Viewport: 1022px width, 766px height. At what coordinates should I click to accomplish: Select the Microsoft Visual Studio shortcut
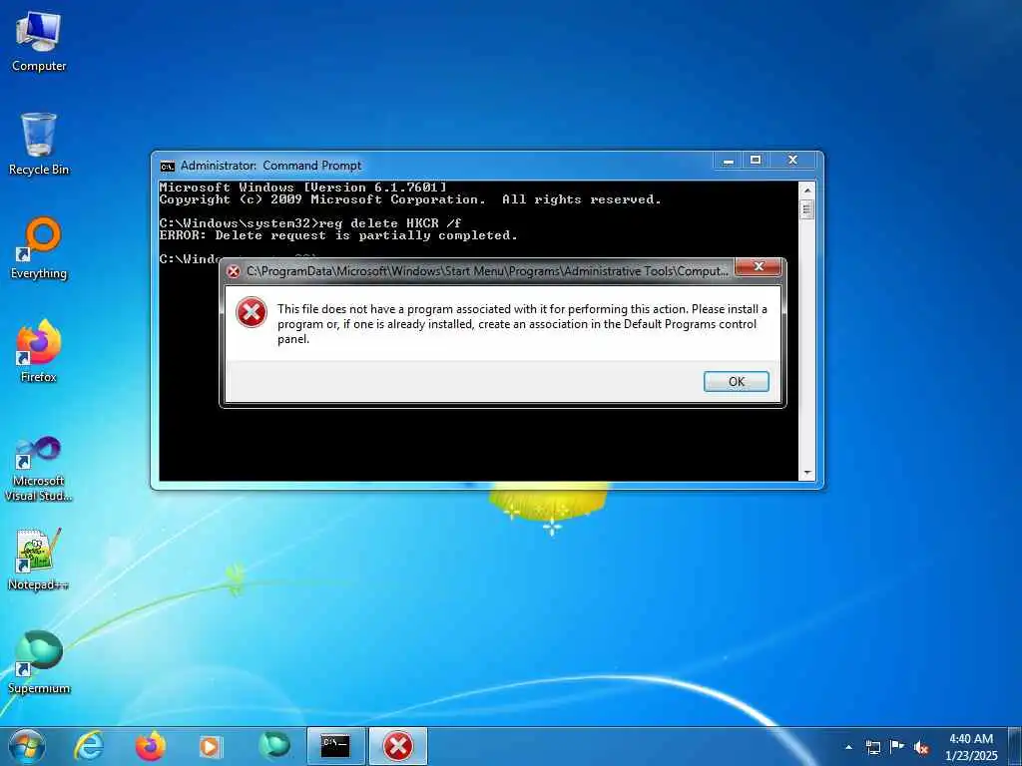pos(39,469)
